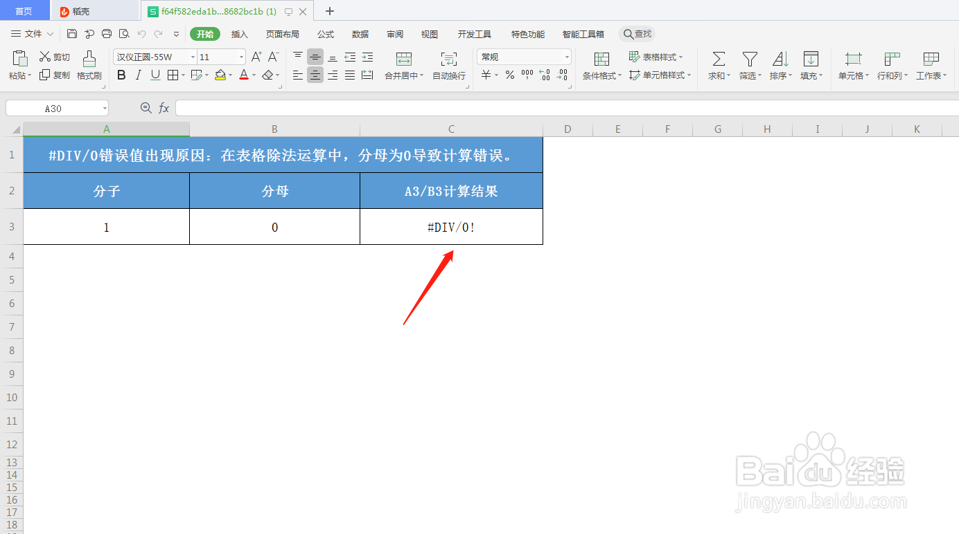
Task: Click the zoom magnifier beside fx
Action: 146,108
